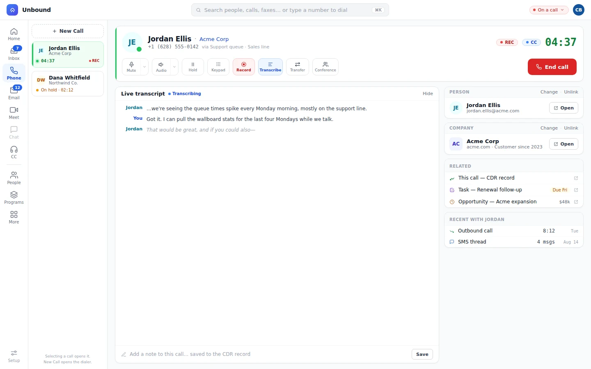This screenshot has width=591, height=369.
Task: Toggle the CC badge beside timer
Action: point(531,42)
